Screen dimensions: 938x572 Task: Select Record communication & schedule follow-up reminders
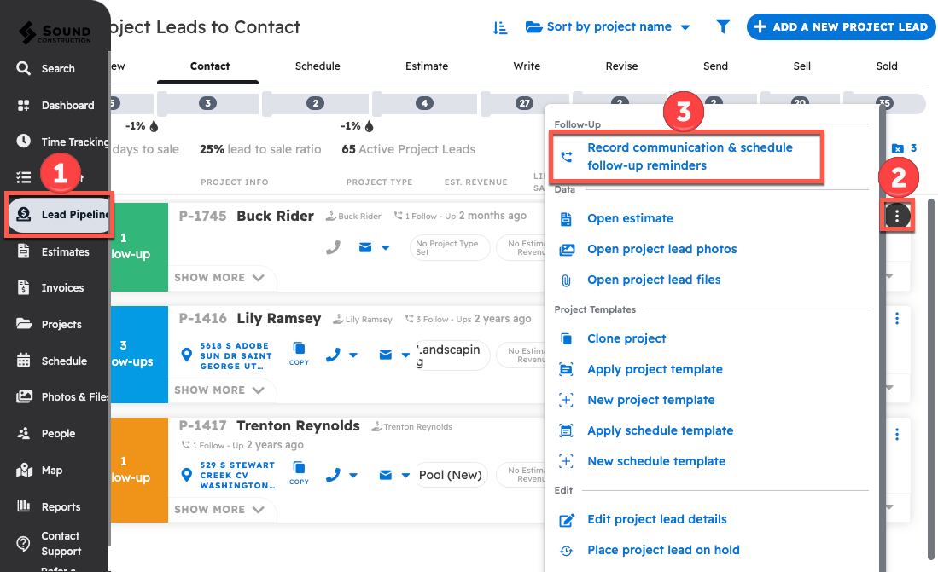(689, 156)
